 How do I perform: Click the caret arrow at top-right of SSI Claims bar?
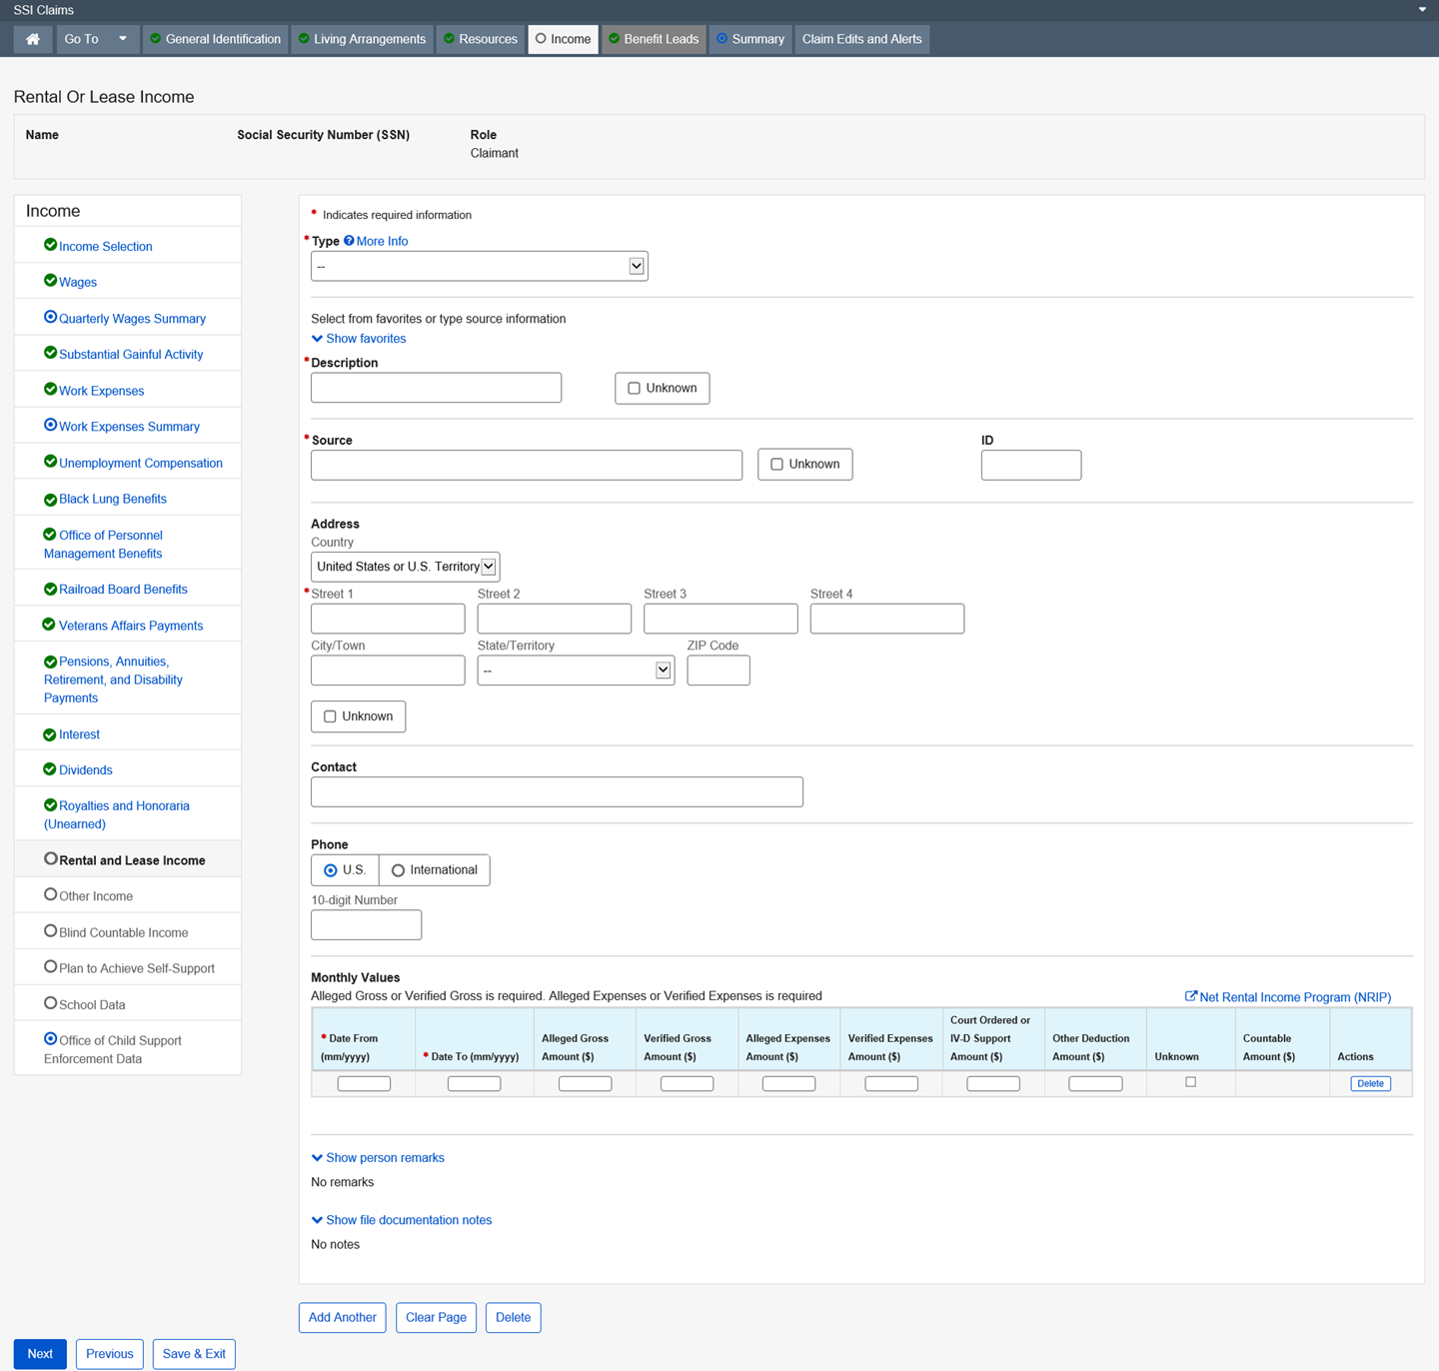pyautogui.click(x=1422, y=10)
